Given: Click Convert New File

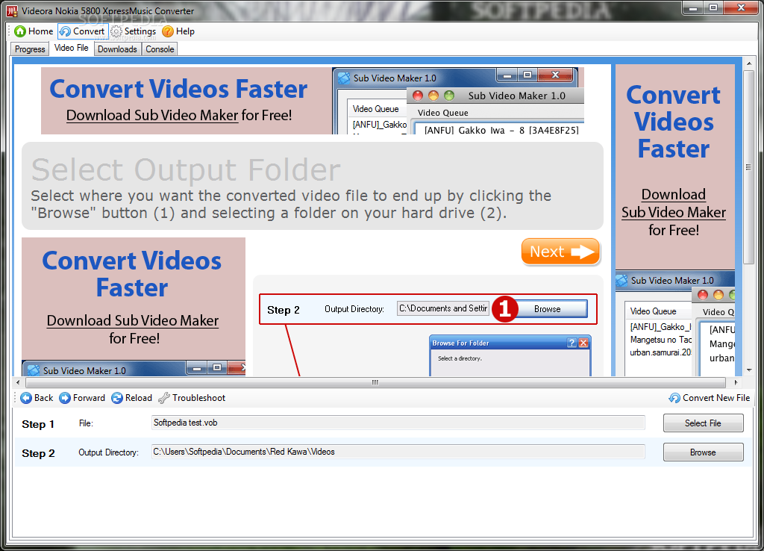Looking at the screenshot, I should (709, 398).
